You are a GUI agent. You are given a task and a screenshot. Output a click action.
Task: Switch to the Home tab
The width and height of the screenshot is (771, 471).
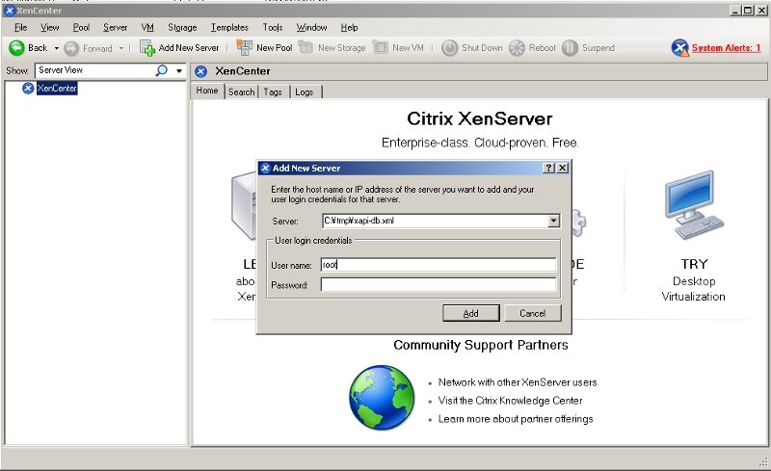pyautogui.click(x=207, y=91)
